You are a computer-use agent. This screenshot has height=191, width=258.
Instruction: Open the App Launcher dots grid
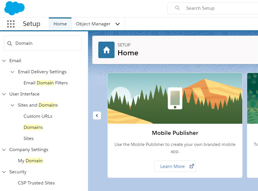[x=11, y=24]
